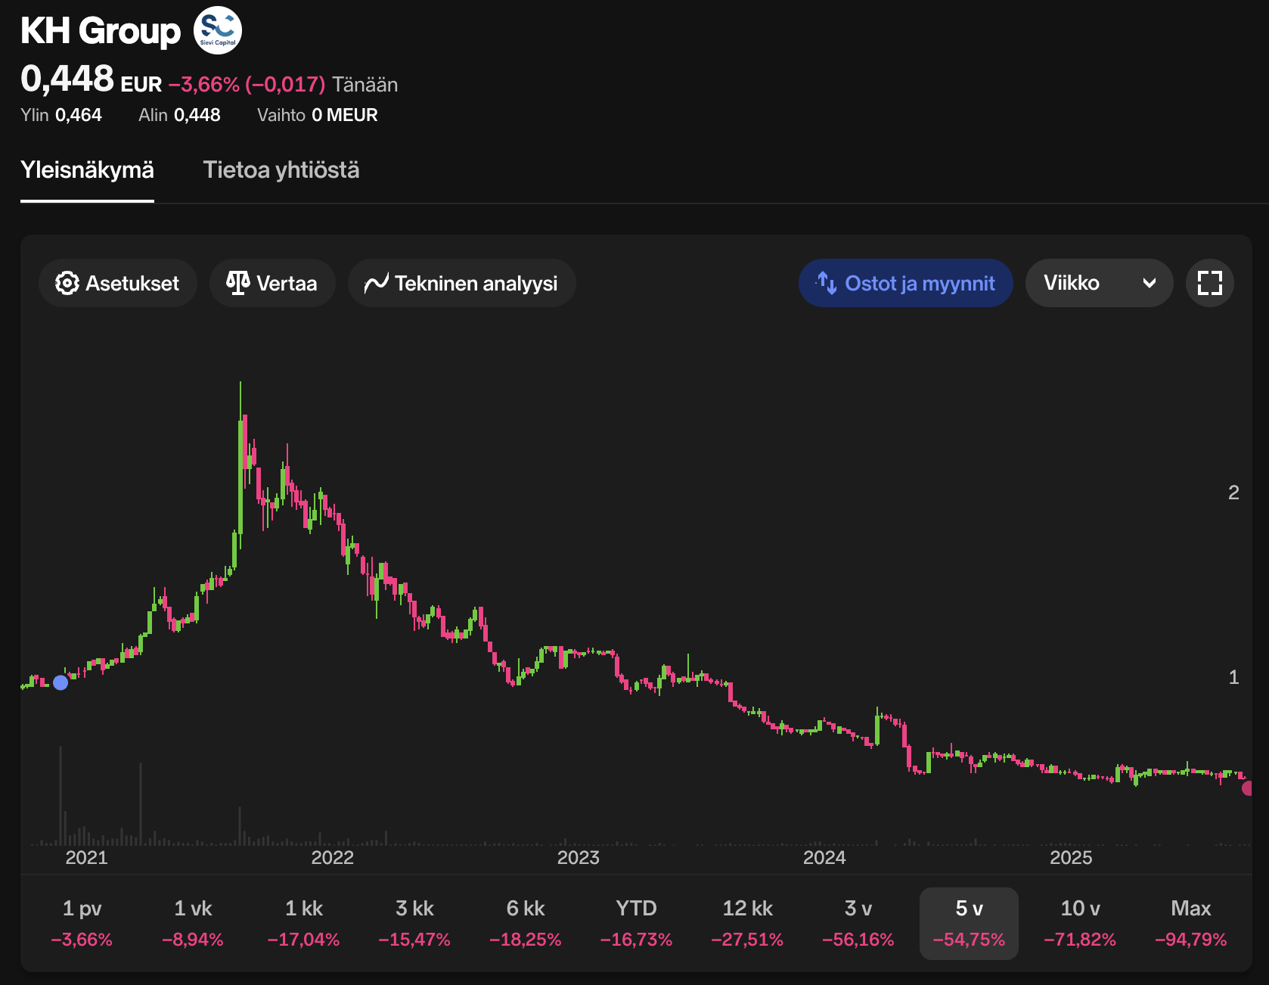This screenshot has width=1269, height=985.
Task: Open the Viikko interval dropdown
Action: point(1098,283)
